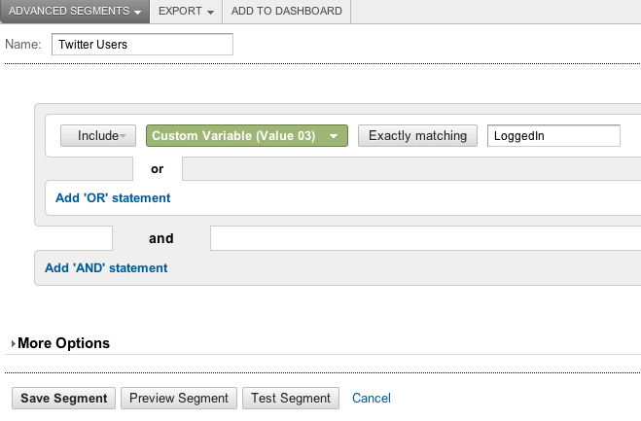Viewport: 641px width, 421px height.
Task: Add an 'OR' statement
Action: [113, 198]
